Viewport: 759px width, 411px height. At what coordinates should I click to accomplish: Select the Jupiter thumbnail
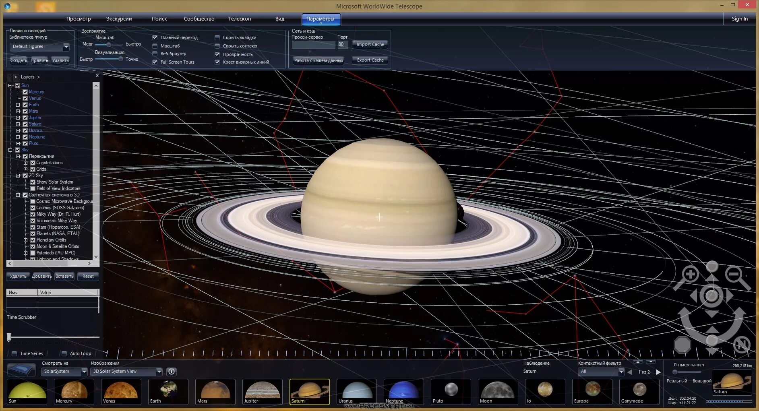pos(263,392)
